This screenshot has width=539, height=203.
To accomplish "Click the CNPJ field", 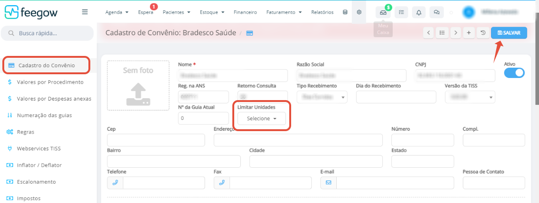I will (x=455, y=75).
